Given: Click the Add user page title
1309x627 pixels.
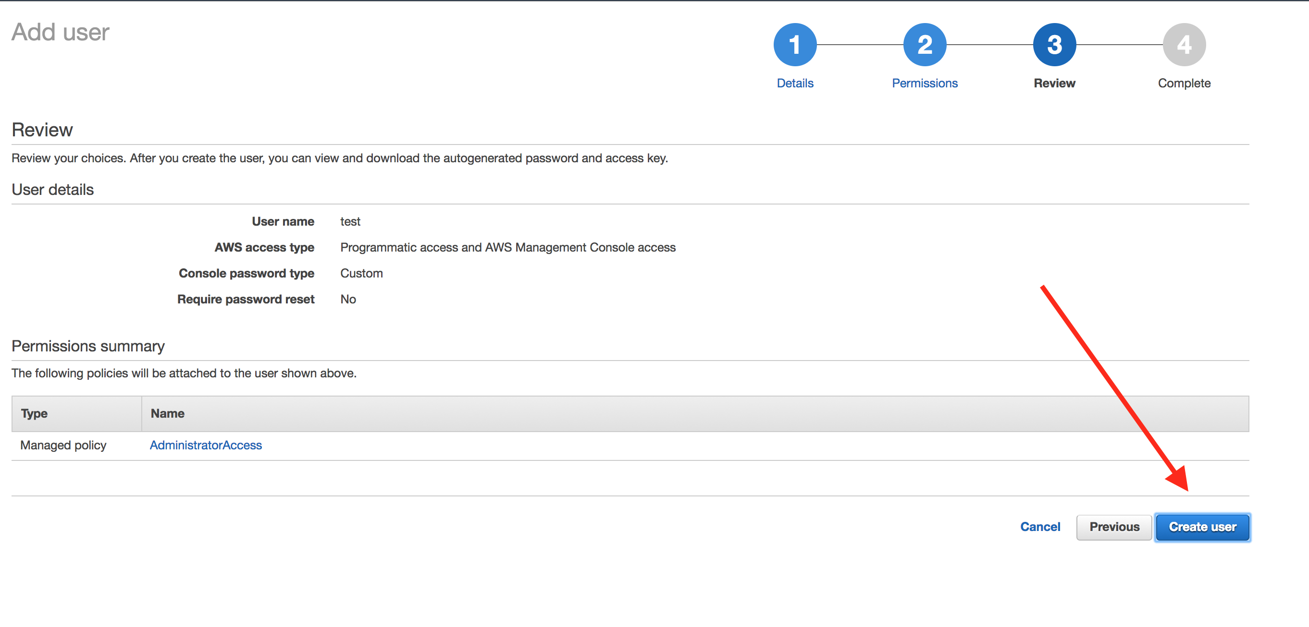Looking at the screenshot, I should click(61, 33).
